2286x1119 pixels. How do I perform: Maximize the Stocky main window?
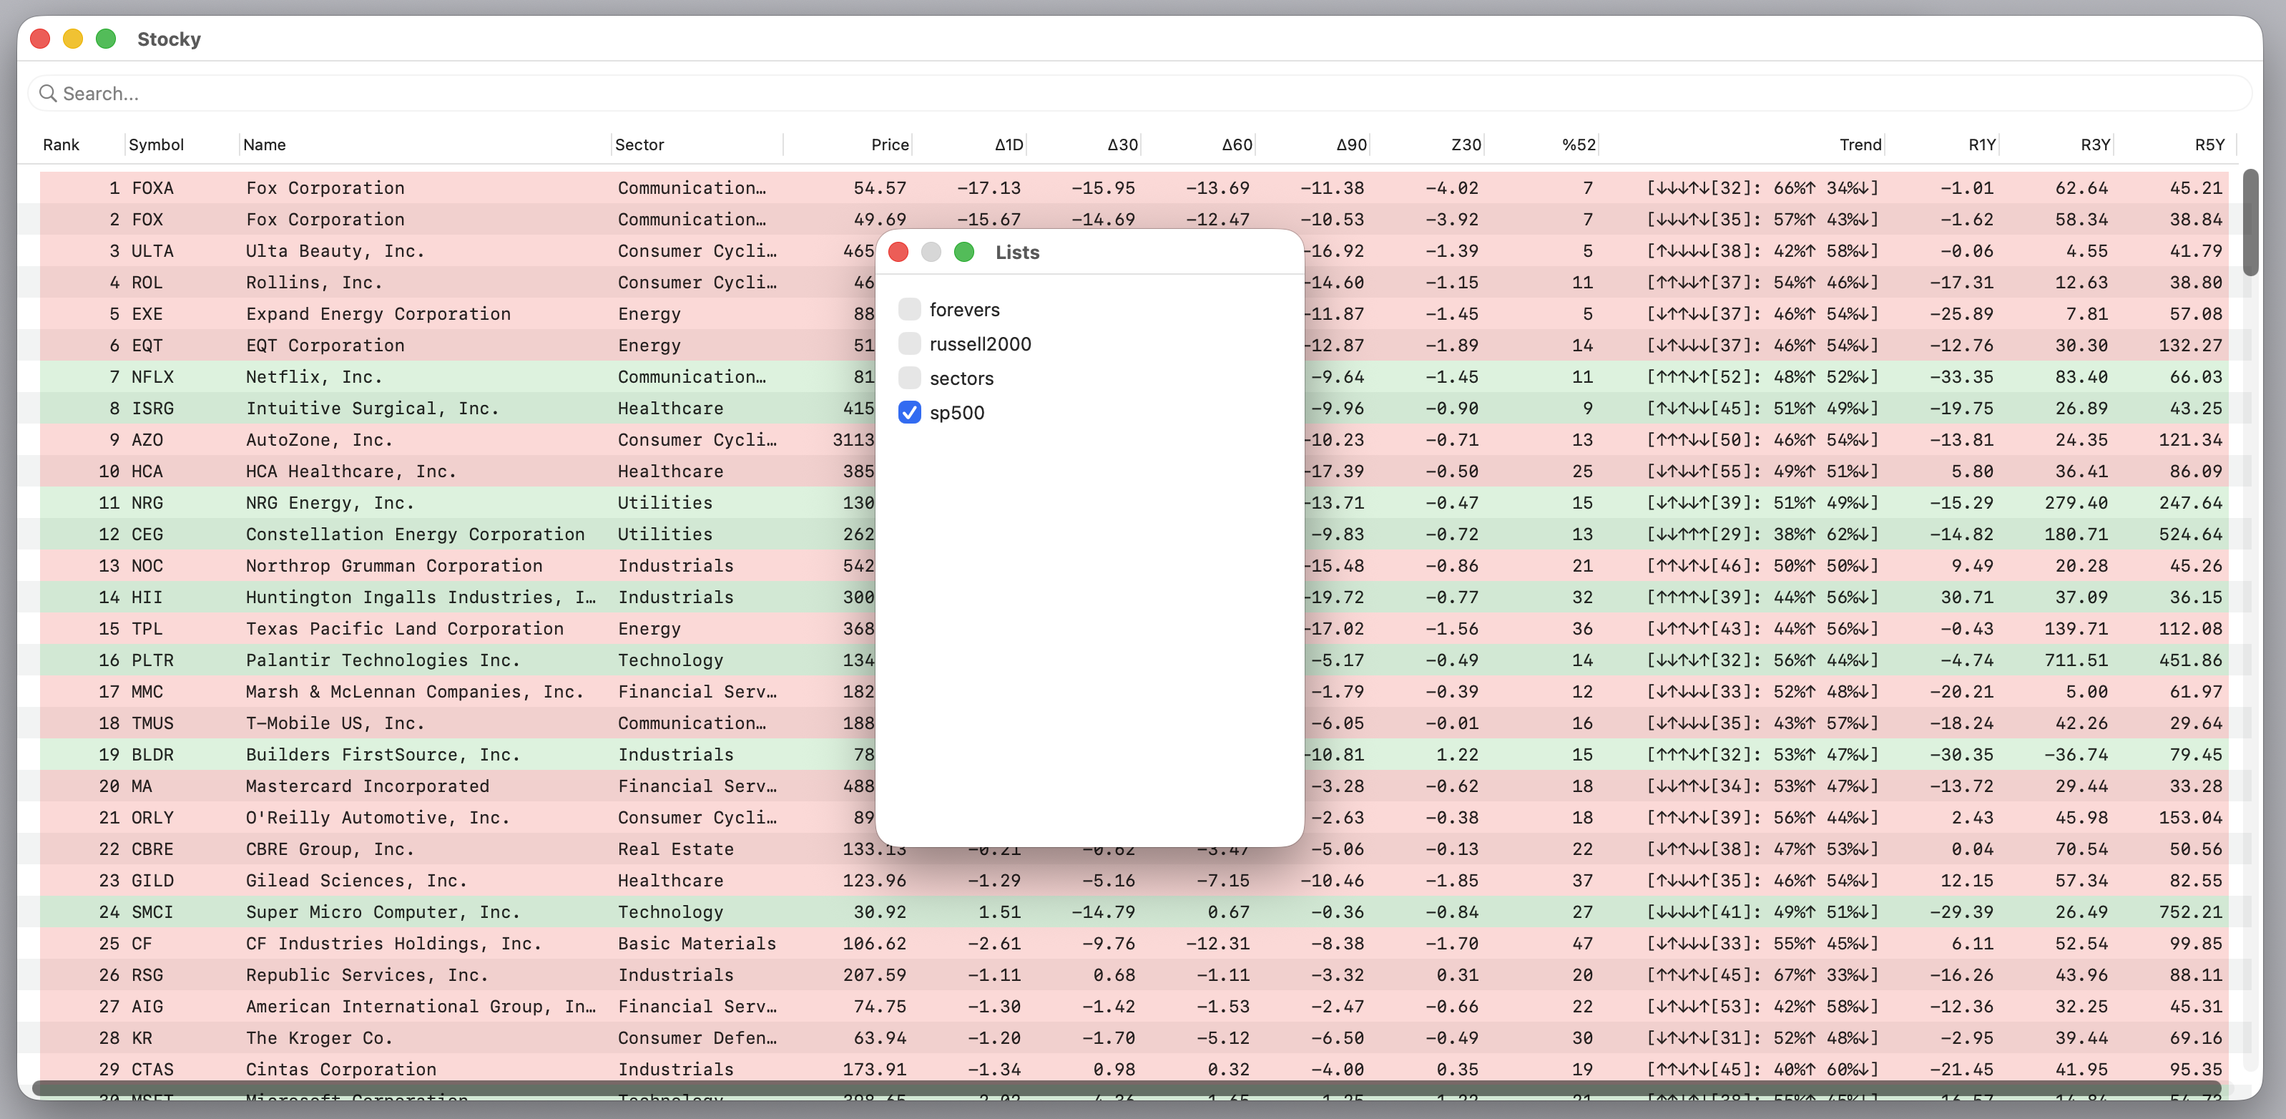pos(106,39)
